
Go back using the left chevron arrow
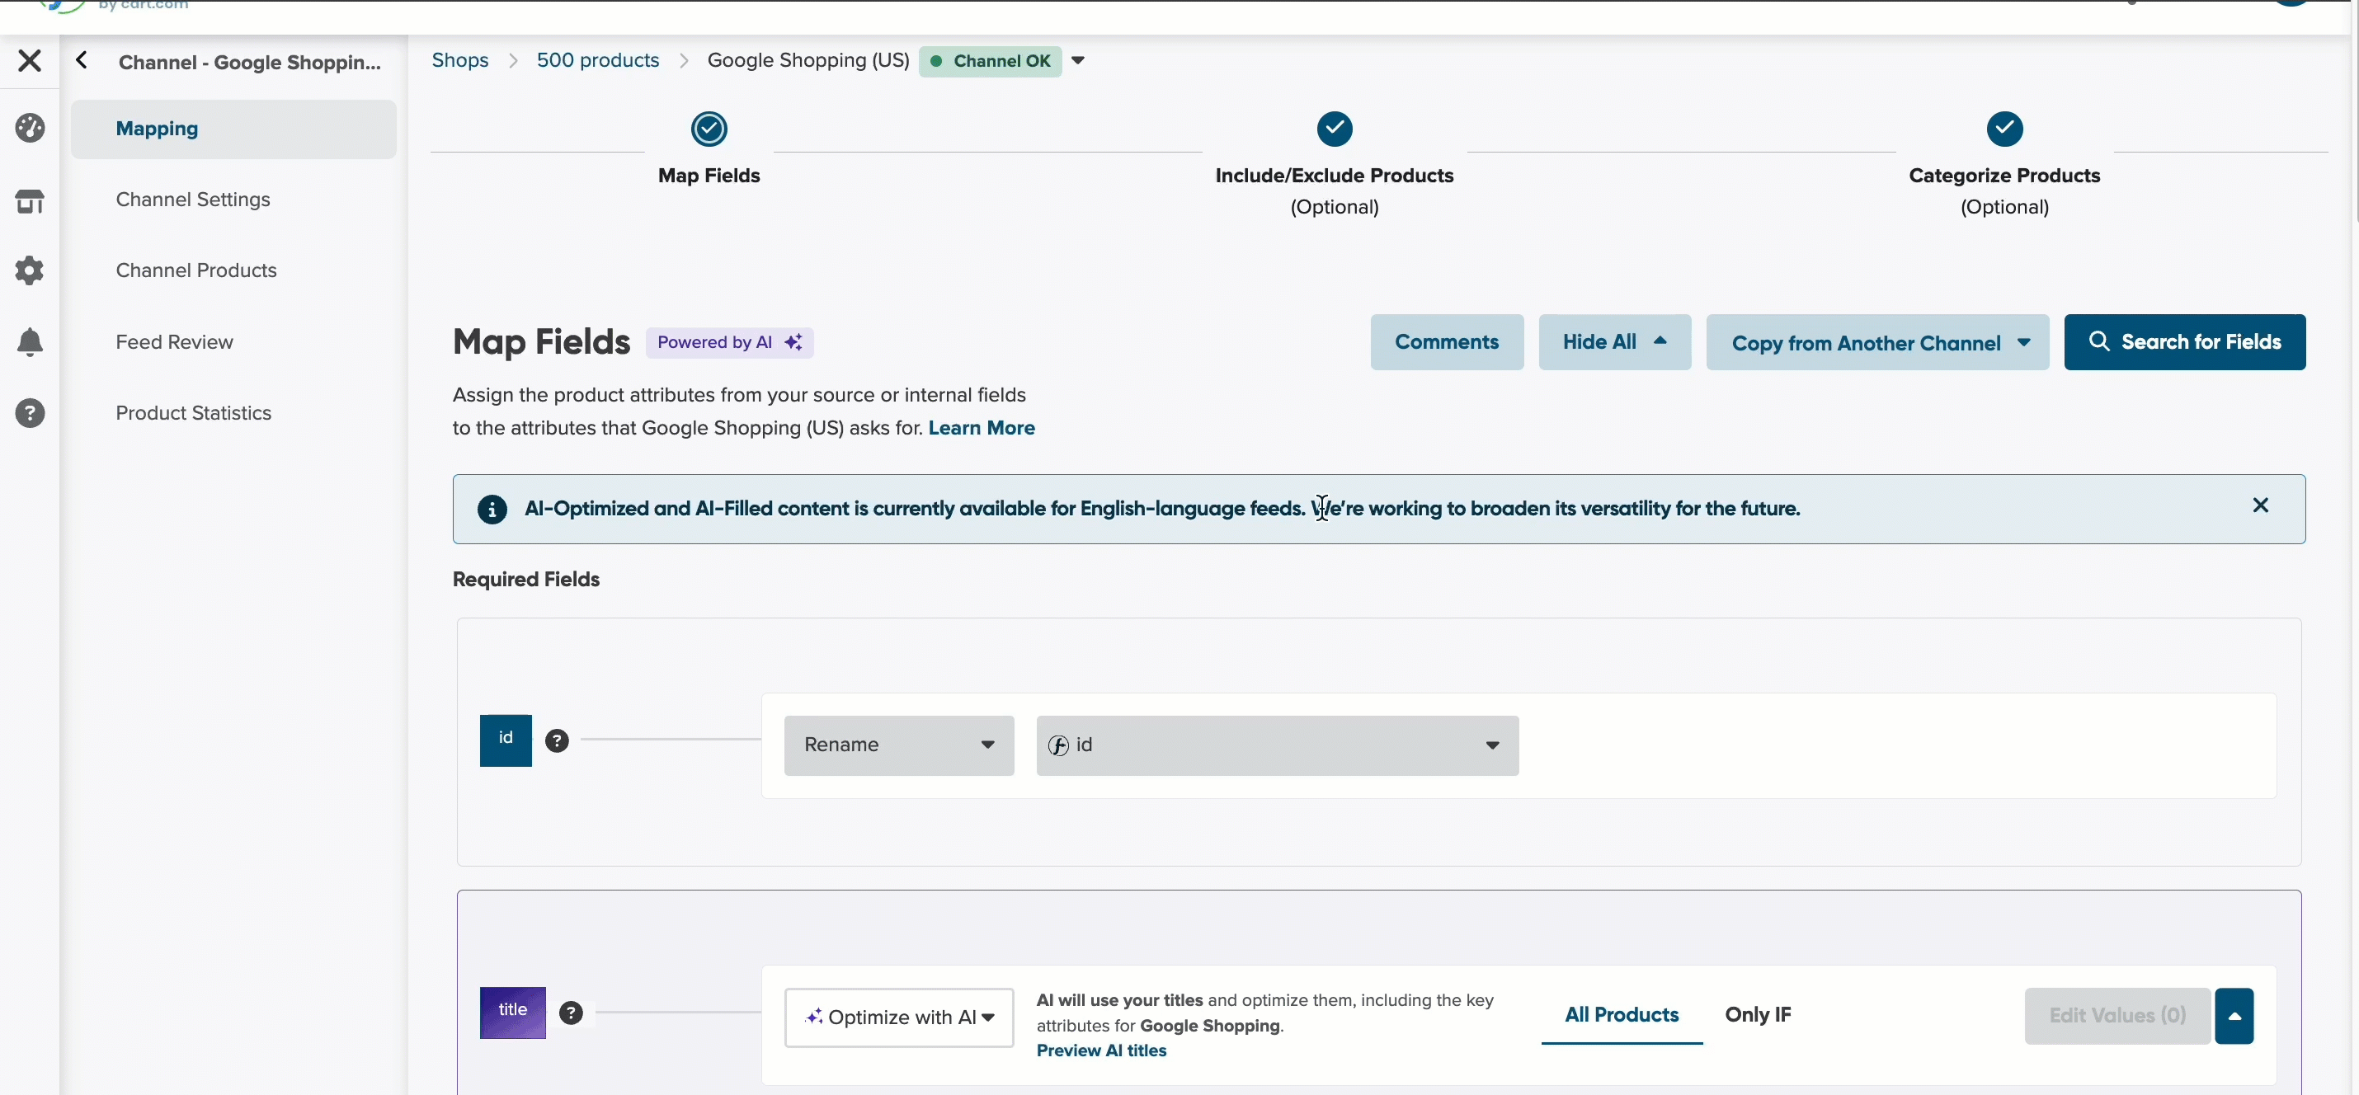coord(82,60)
